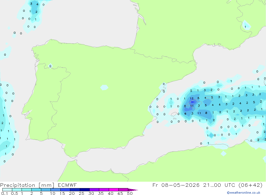
Task: Pick the 15–20 mm royal blue legend swatch
Action: coord(65,190)
